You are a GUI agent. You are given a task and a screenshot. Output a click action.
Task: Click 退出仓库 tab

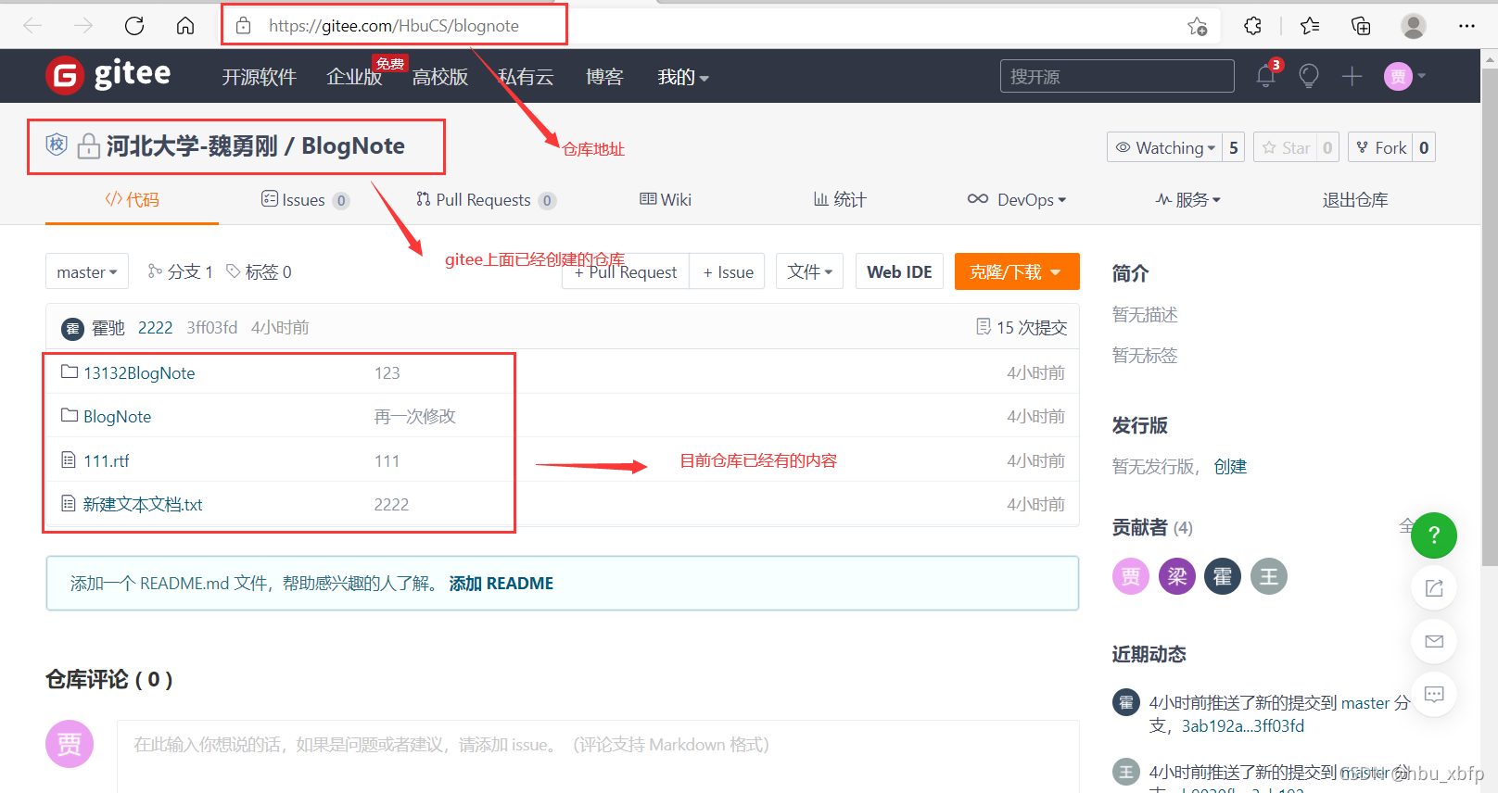coord(1355,199)
